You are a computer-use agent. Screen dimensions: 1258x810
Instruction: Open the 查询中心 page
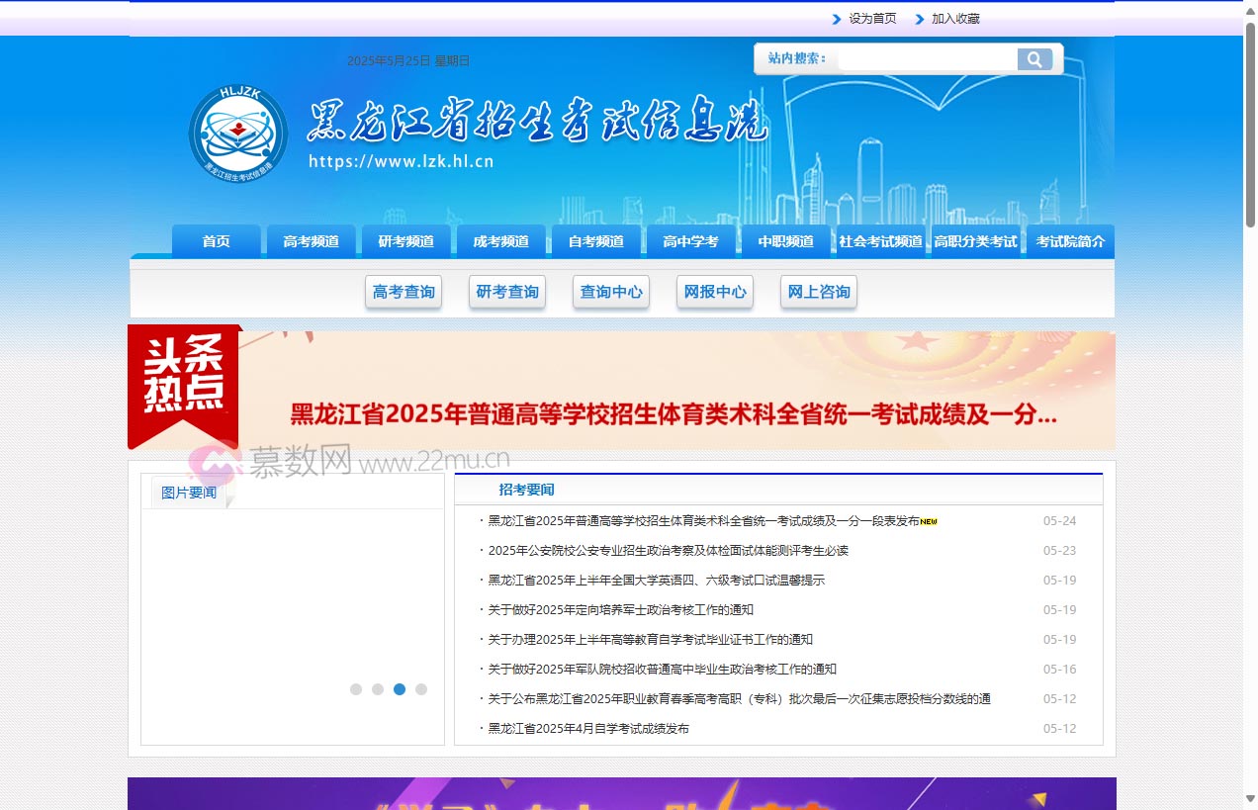pyautogui.click(x=610, y=291)
